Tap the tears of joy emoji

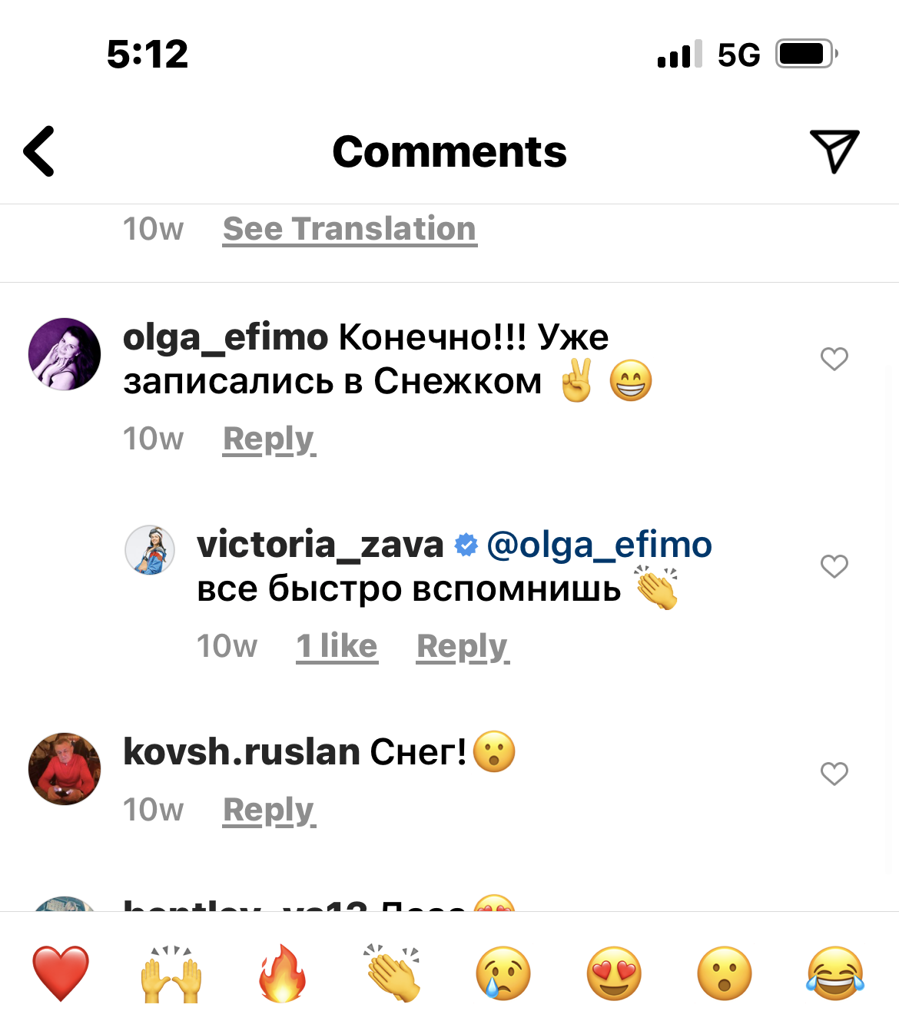pos(835,973)
